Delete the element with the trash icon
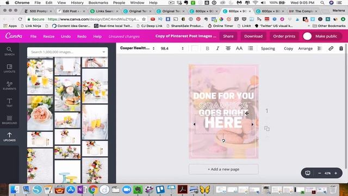The width and height of the screenshot is (348, 196). (x=341, y=48)
